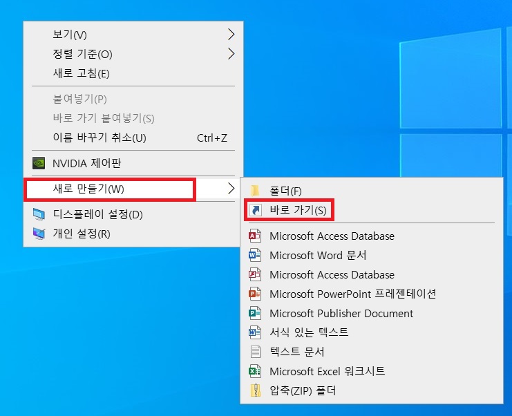512x416 pixels.
Task: Open 디스플레이 설정(D)
Action: pos(133,214)
